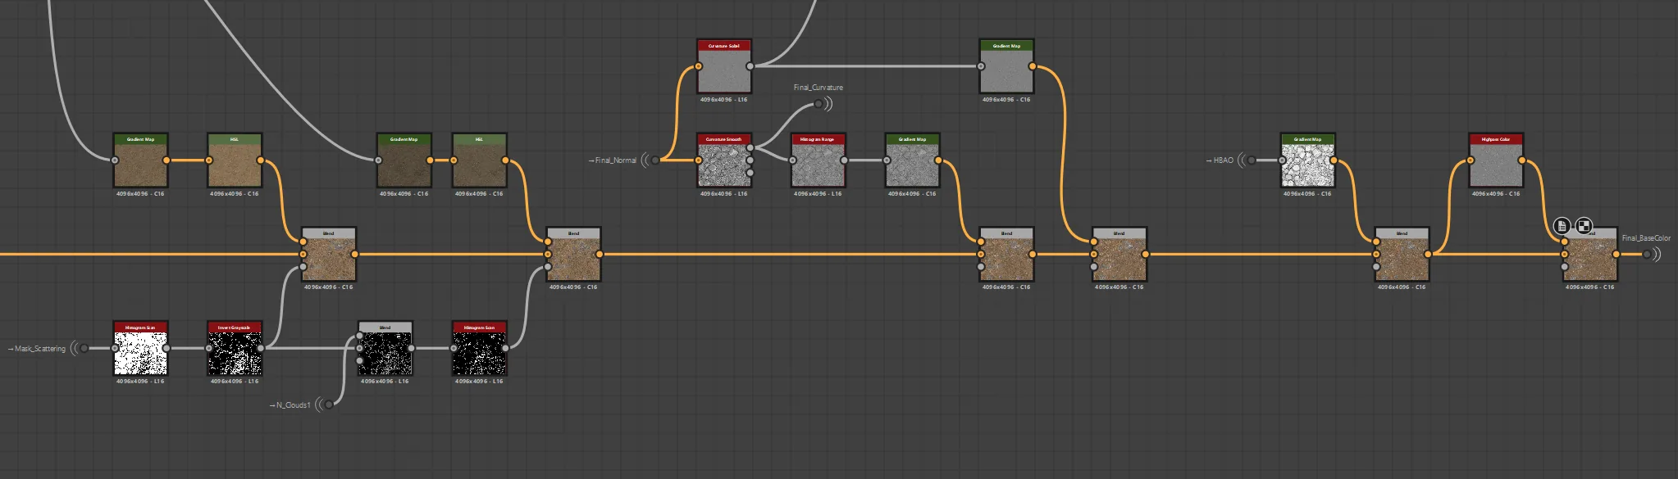Select the Curvature Sobel node
This screenshot has width=1678, height=479.
pyautogui.click(x=723, y=66)
